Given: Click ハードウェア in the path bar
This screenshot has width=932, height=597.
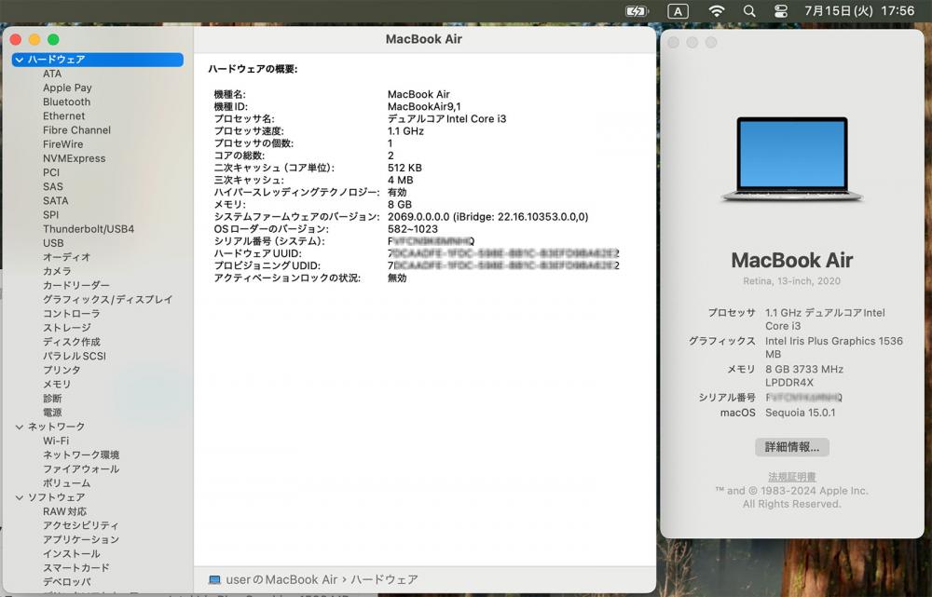Looking at the screenshot, I should [x=384, y=580].
